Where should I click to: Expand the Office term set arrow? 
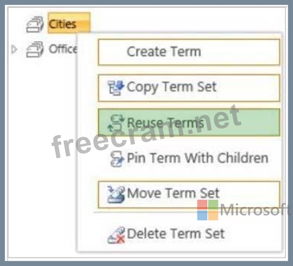tap(14, 49)
